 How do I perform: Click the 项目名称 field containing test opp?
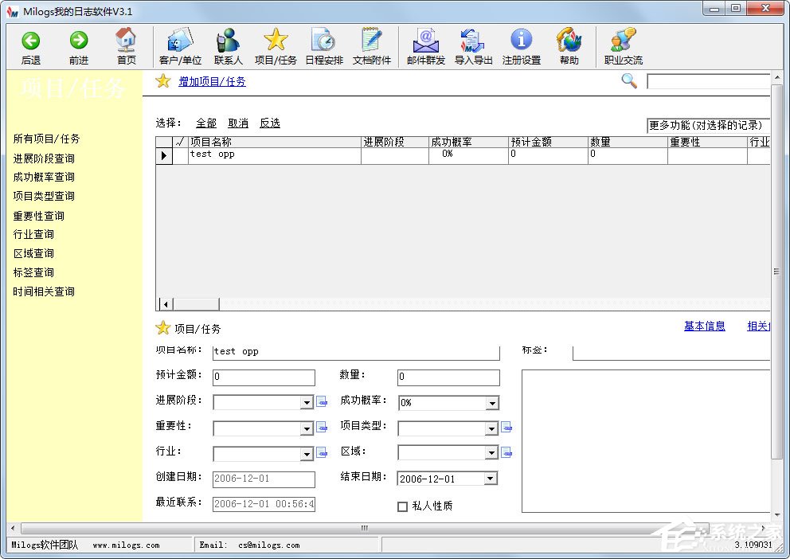coord(356,352)
